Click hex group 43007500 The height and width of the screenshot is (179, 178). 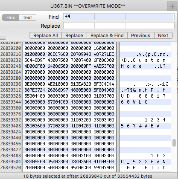coord(58,60)
